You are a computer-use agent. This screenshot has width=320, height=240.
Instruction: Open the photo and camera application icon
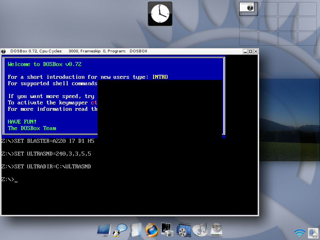click(x=167, y=230)
